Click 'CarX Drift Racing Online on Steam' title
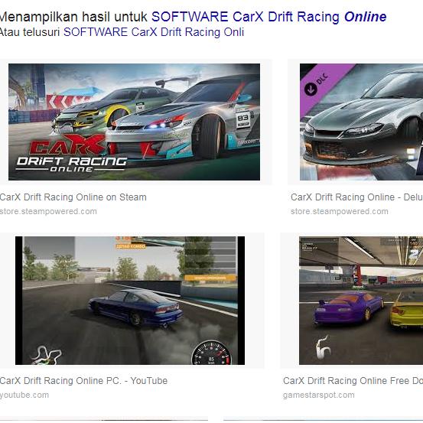The width and height of the screenshot is (423, 423). click(x=73, y=197)
